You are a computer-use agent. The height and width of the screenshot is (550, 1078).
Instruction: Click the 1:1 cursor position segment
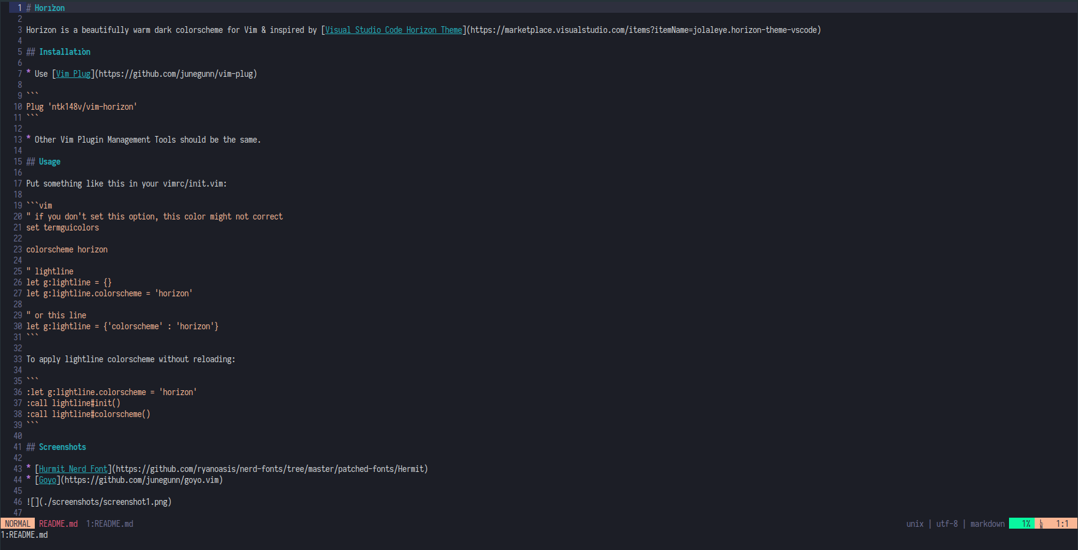point(1062,524)
